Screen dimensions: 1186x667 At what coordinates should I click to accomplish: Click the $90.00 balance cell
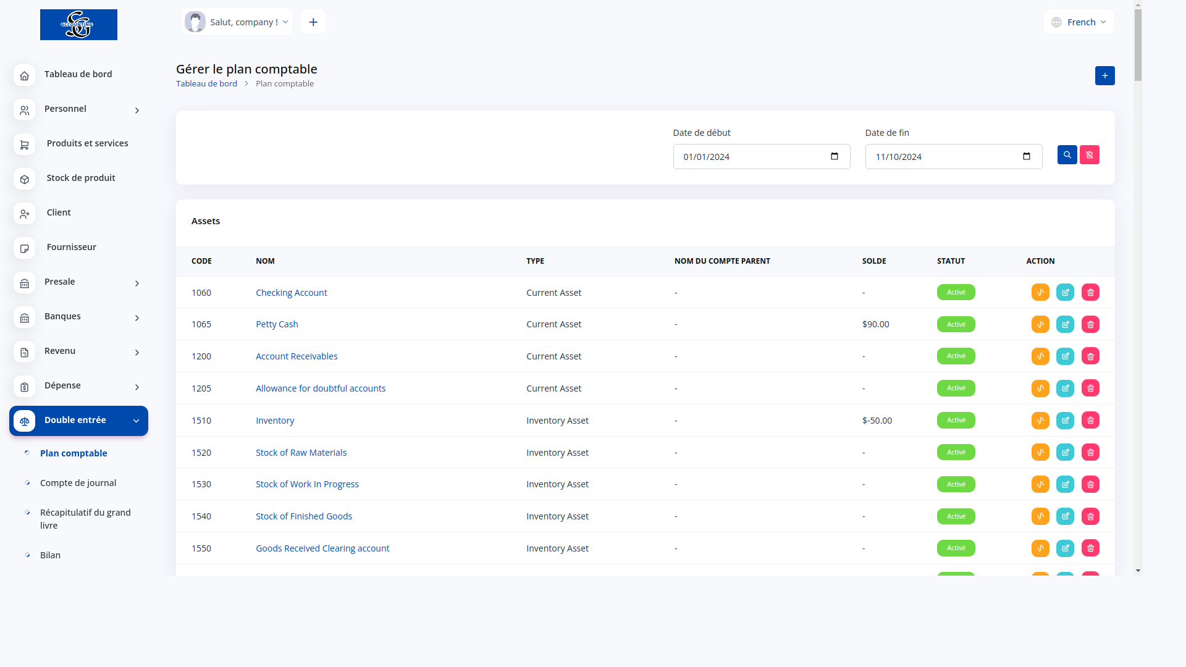click(x=875, y=324)
